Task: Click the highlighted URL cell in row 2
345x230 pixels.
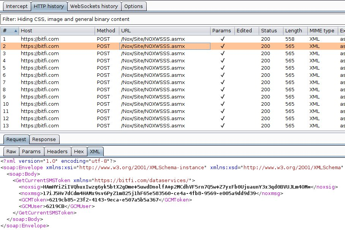Action: tap(165, 46)
